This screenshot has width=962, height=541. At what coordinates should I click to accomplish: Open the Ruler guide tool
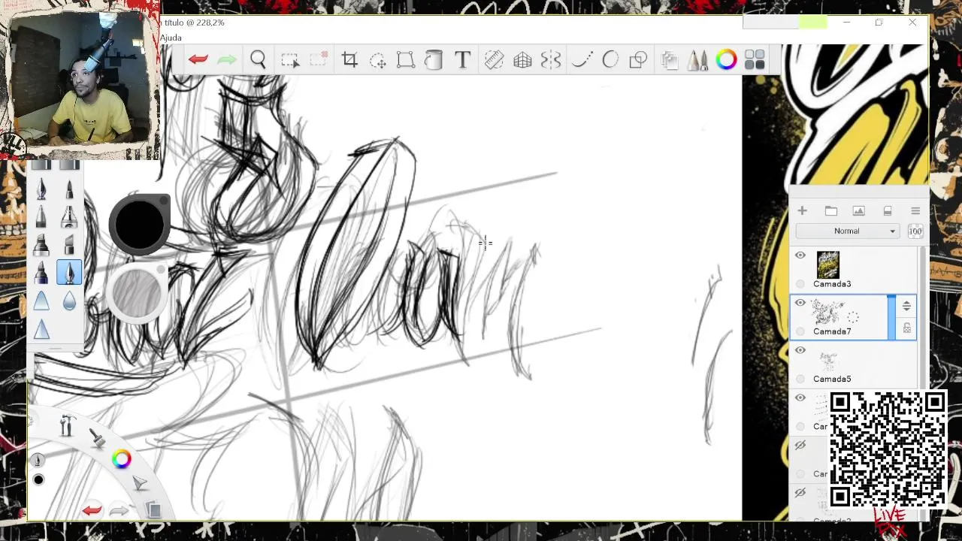(494, 60)
